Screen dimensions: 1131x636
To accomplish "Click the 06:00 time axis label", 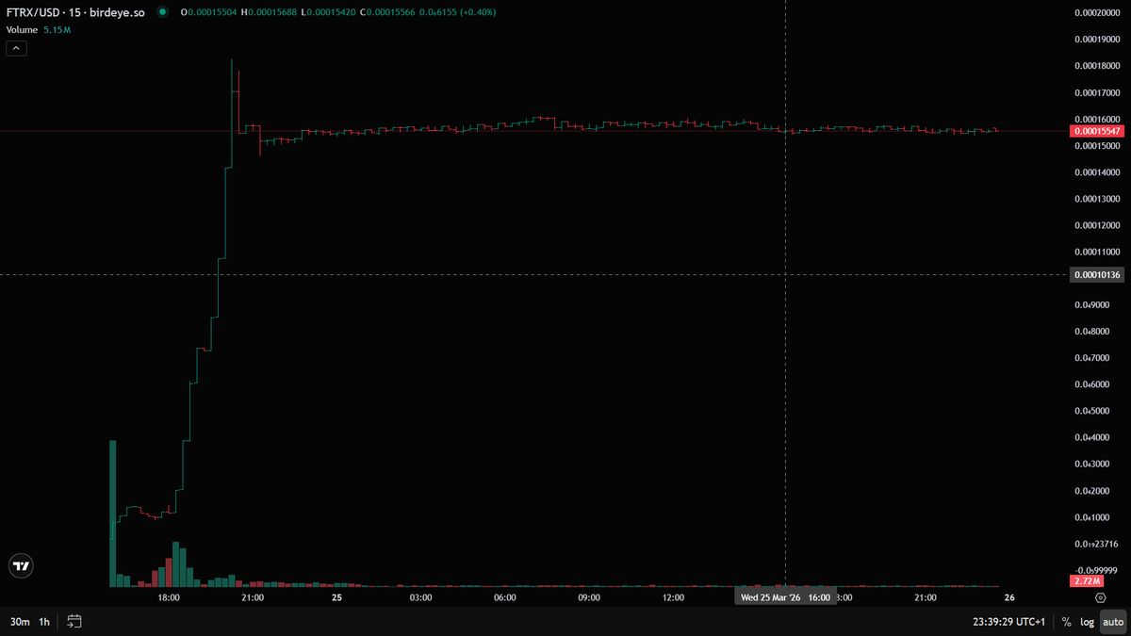I will (x=505, y=597).
